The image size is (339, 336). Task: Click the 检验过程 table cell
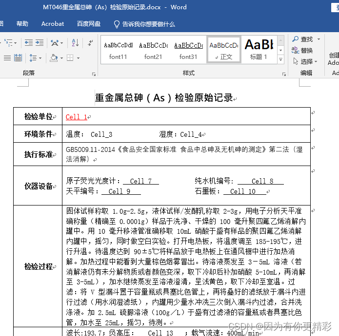(x=38, y=266)
